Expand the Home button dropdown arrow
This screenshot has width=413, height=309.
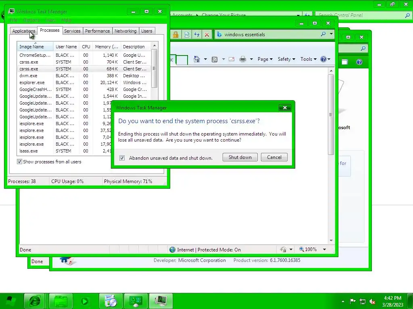click(205, 60)
